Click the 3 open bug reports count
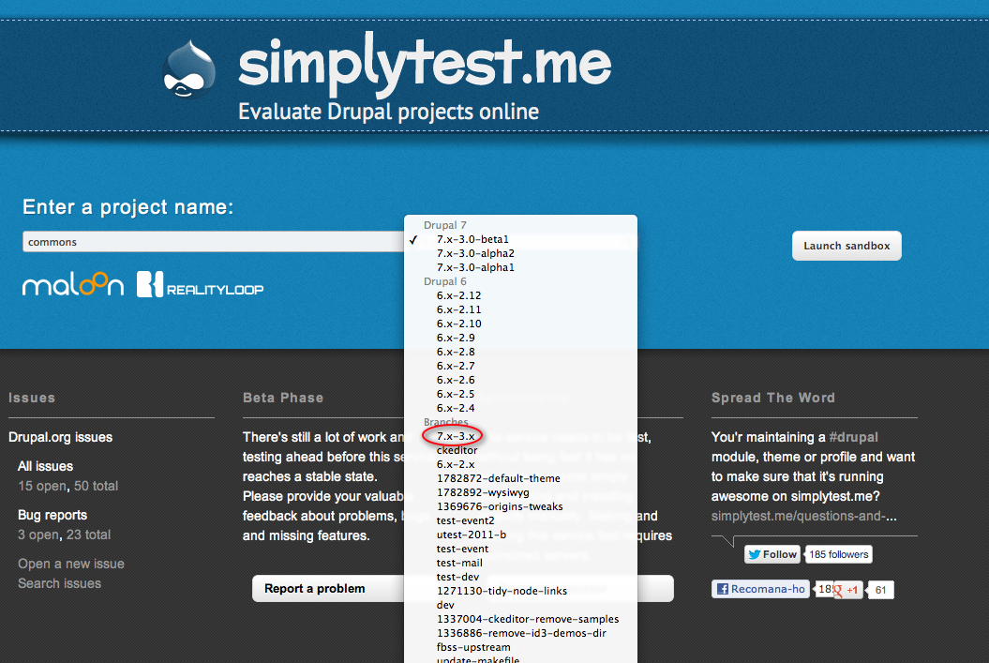989x663 pixels. (37, 535)
